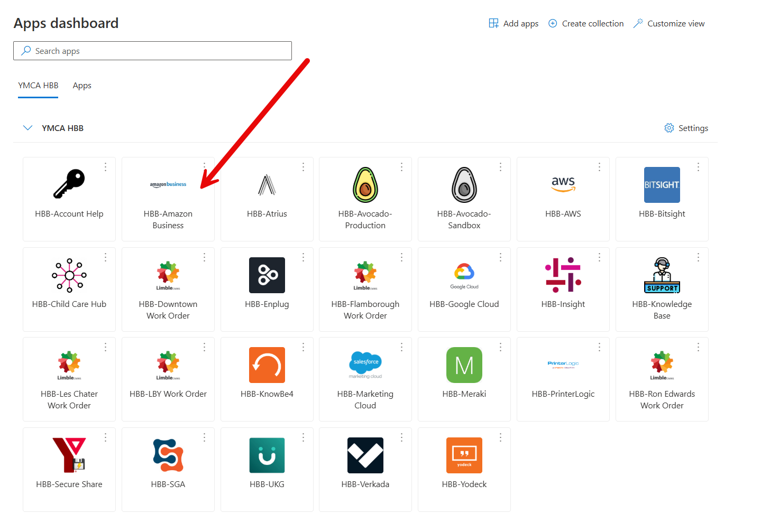The height and width of the screenshot is (523, 770).
Task: Click the Add apps button
Action: 514,23
